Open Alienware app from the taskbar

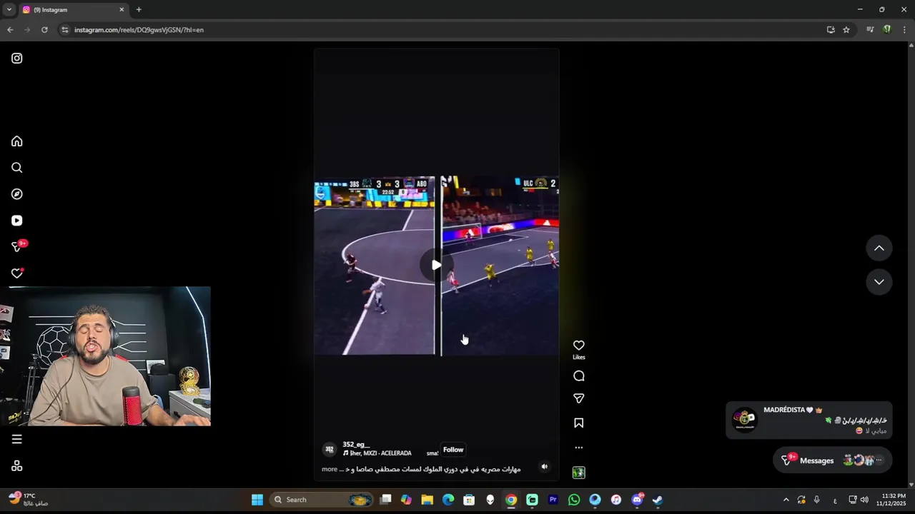click(490, 500)
